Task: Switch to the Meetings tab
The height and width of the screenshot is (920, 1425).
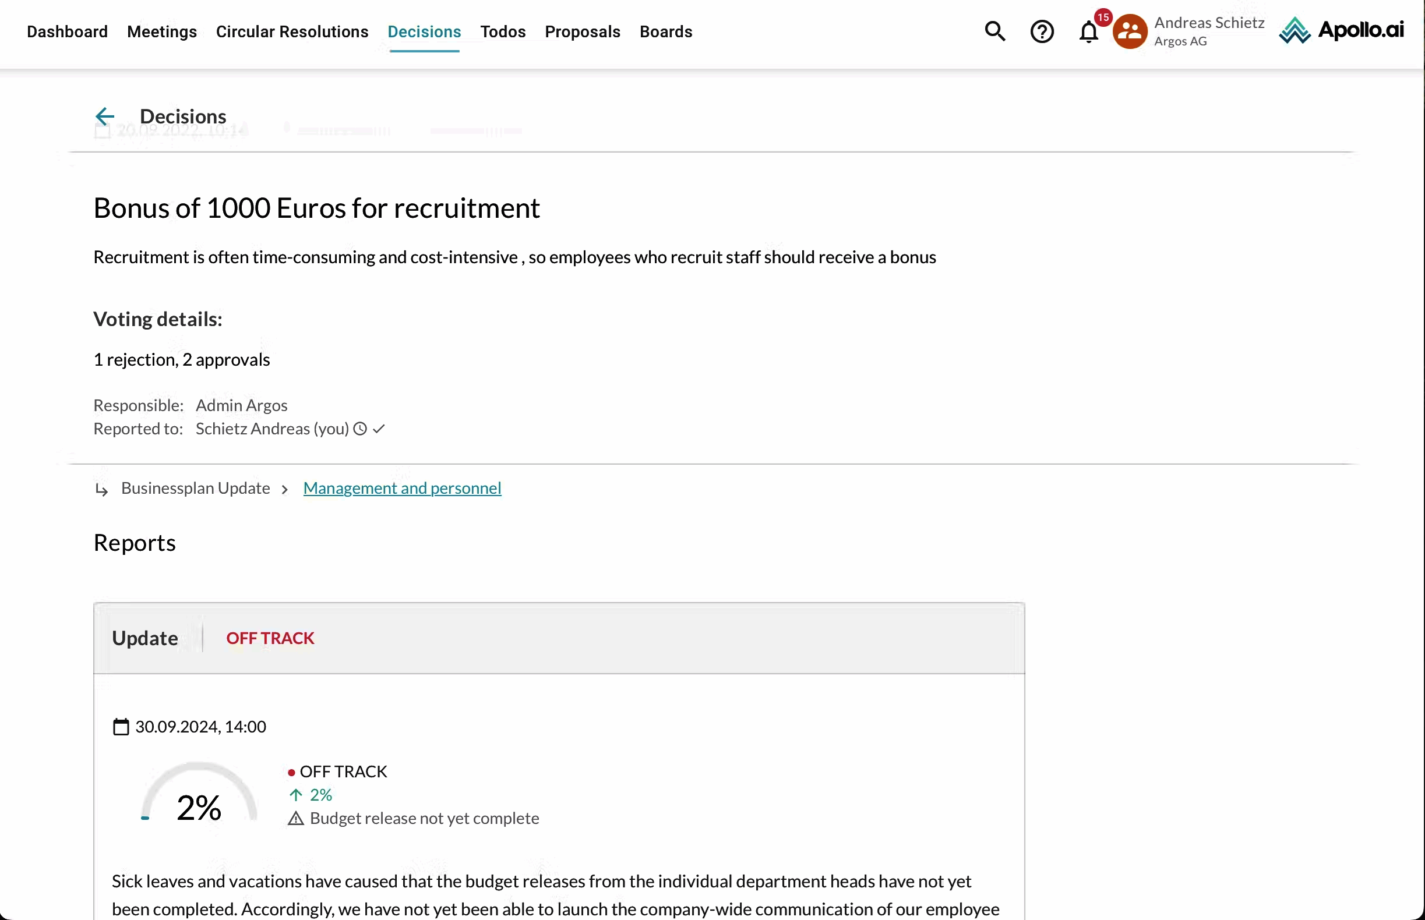Action: 162,31
